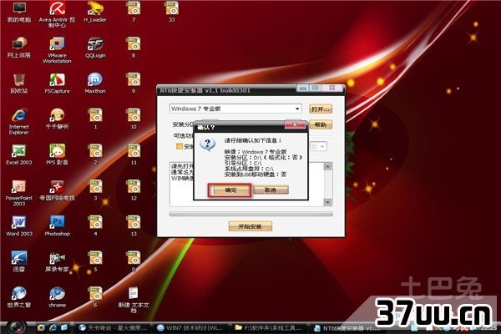The height and width of the screenshot is (334, 501).
Task: Select the archive icon labeled 7
Action: tap(134, 12)
